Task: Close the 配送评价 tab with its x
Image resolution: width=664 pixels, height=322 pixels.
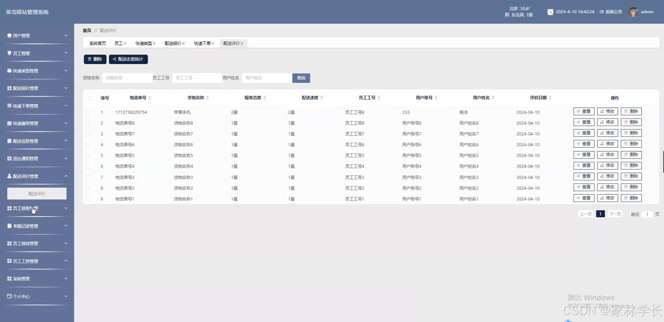Action: [242, 44]
